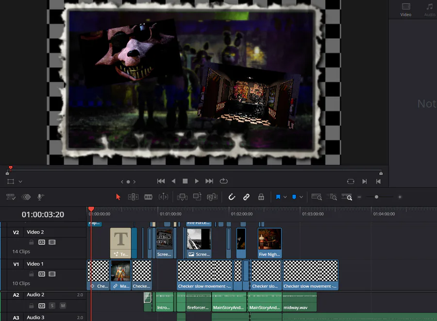Toggle Linked Selection chain icon

(246, 197)
